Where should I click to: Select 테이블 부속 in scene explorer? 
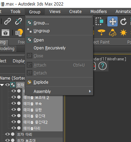pyautogui.click(x=33, y=104)
